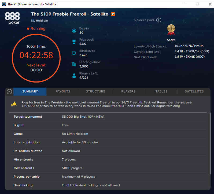214x194 pixels.
Task: Click the Players Left value 9/221
Action: point(83,78)
